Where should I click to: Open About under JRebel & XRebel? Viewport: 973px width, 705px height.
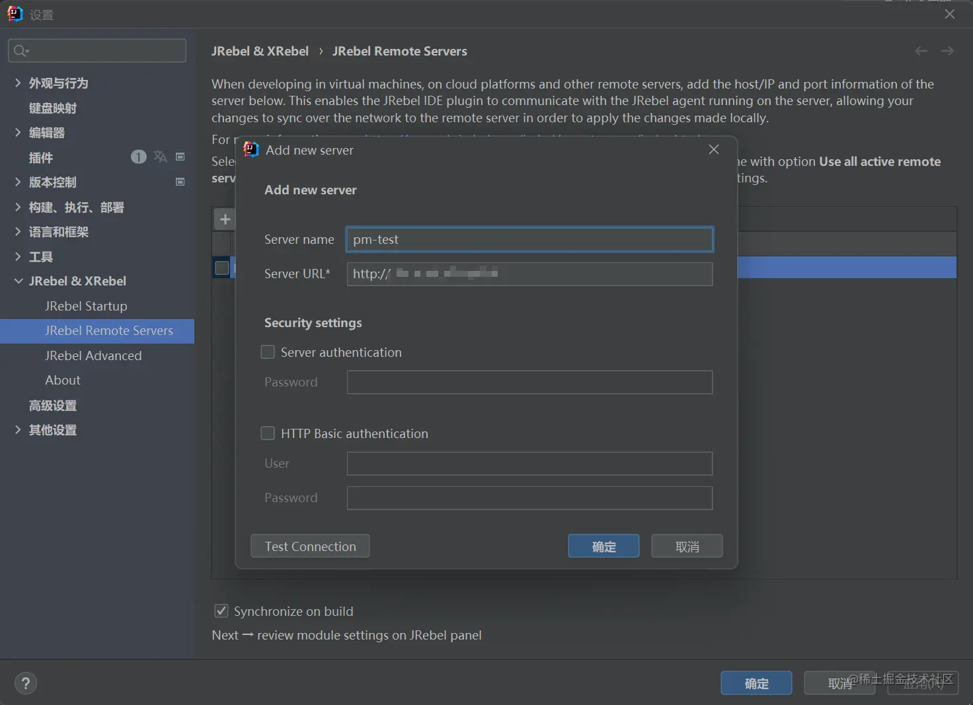pos(63,380)
